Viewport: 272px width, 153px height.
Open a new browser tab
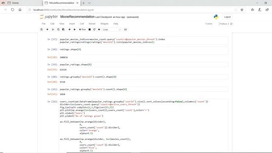[x=83, y=3]
